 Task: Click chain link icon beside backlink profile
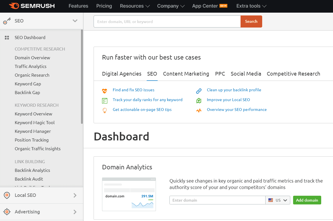click(199, 91)
